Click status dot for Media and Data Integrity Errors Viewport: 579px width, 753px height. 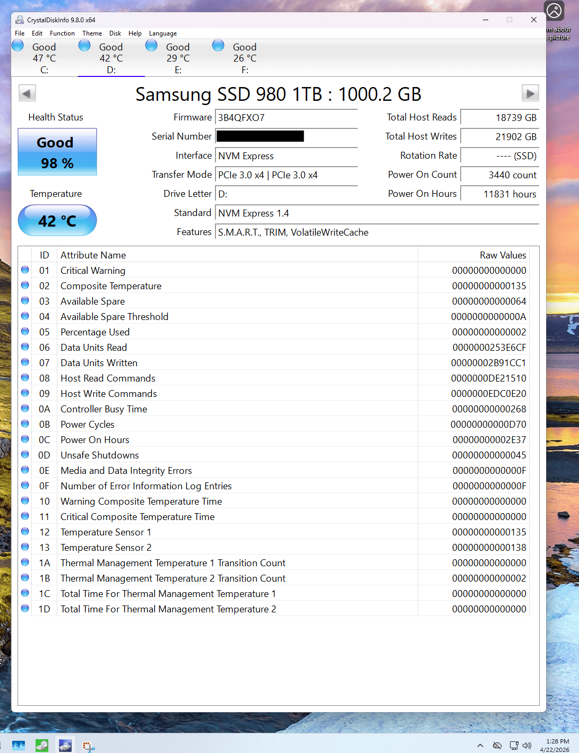(25, 470)
